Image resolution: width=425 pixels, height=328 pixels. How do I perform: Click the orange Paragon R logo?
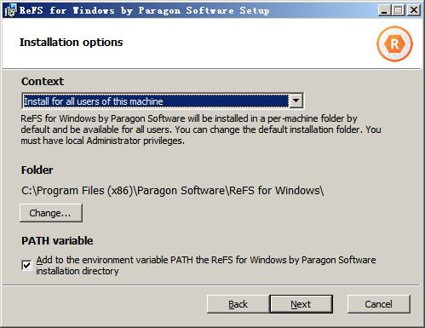(x=394, y=44)
